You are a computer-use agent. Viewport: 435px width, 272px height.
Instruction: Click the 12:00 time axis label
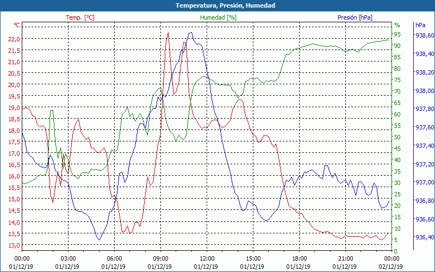pos(207,259)
